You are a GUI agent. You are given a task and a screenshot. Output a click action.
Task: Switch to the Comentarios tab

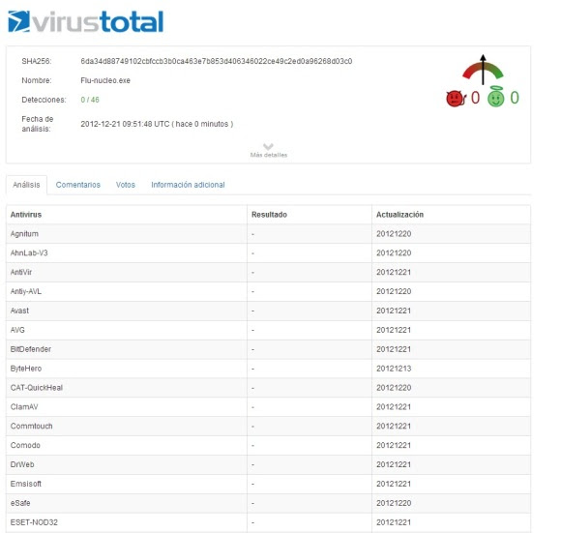coord(78,185)
